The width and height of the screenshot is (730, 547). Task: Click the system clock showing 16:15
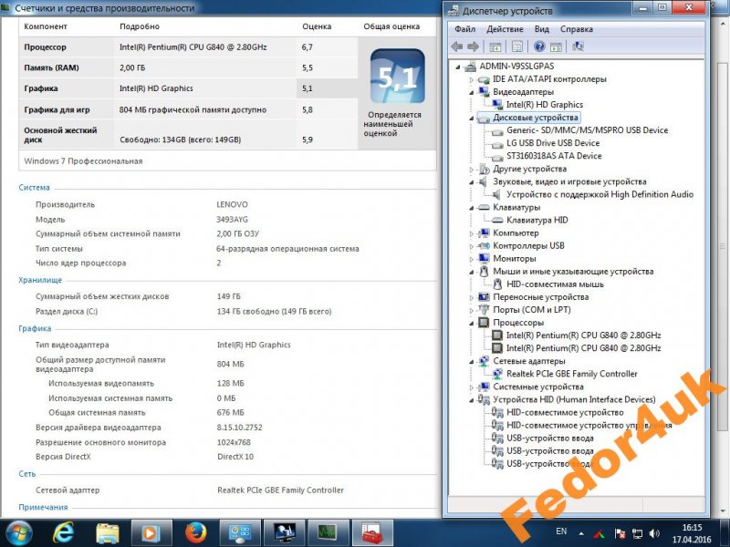click(x=693, y=532)
